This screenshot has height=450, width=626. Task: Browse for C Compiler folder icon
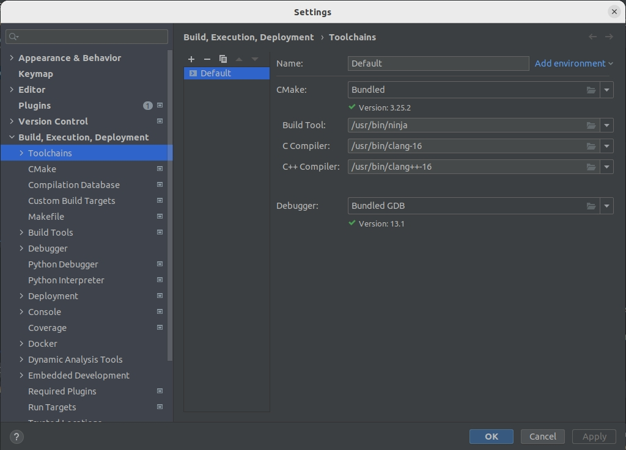pyautogui.click(x=591, y=146)
